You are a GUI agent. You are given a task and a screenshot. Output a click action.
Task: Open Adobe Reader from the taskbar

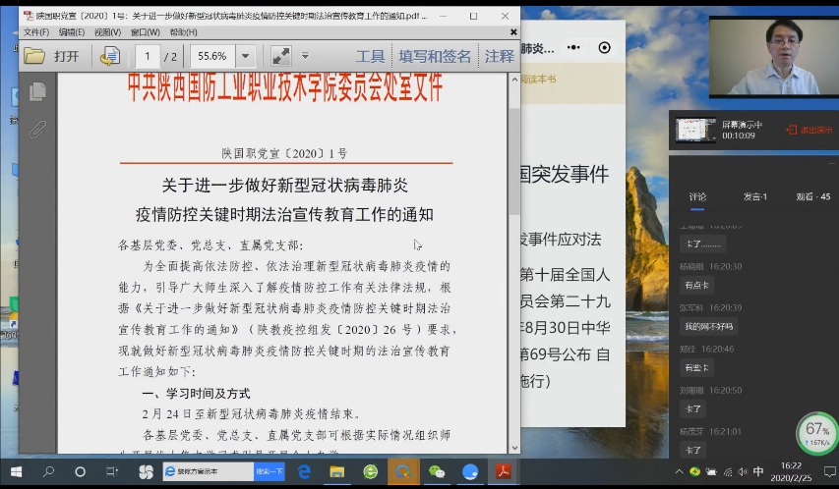tap(503, 472)
